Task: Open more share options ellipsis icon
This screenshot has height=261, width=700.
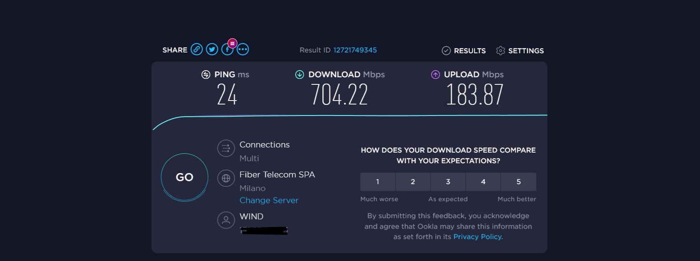Action: (x=243, y=49)
